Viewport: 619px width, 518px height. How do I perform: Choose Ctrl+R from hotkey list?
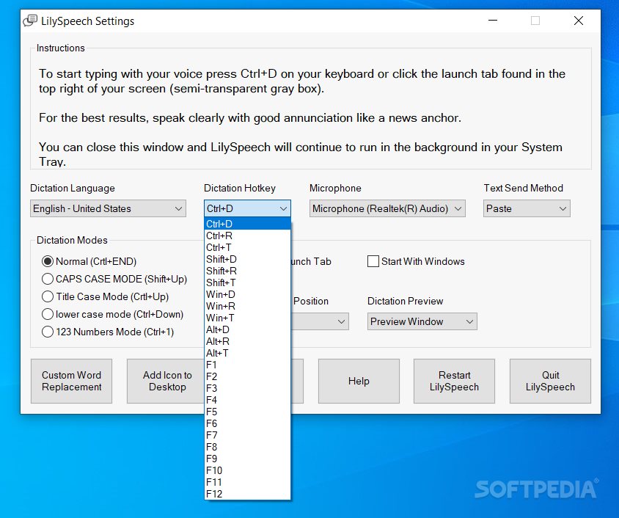(247, 236)
